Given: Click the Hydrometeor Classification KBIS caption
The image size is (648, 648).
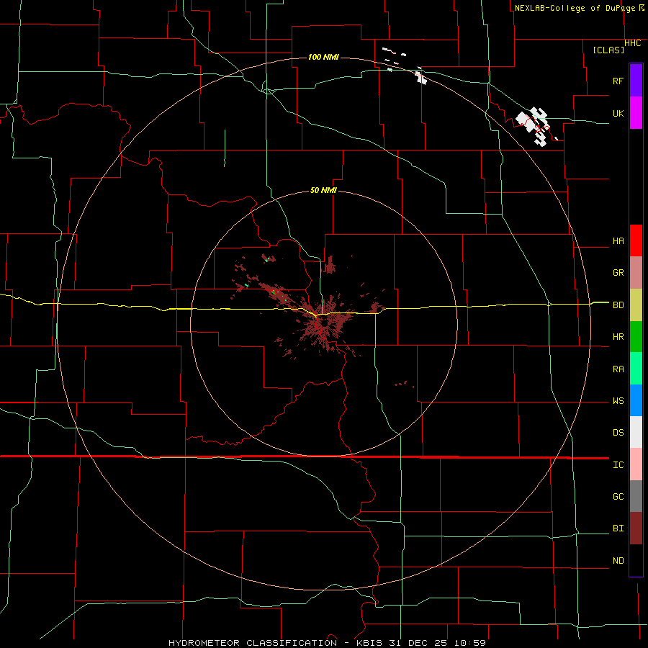Looking at the screenshot, I should click(327, 643).
